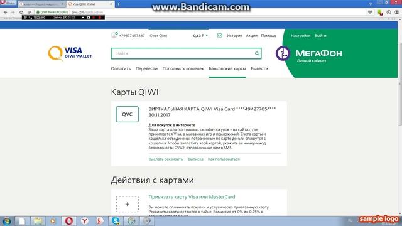This screenshot has height=226, width=402.
Task: Expand the 0,63 ₽ balance dropdown
Action: (200, 36)
